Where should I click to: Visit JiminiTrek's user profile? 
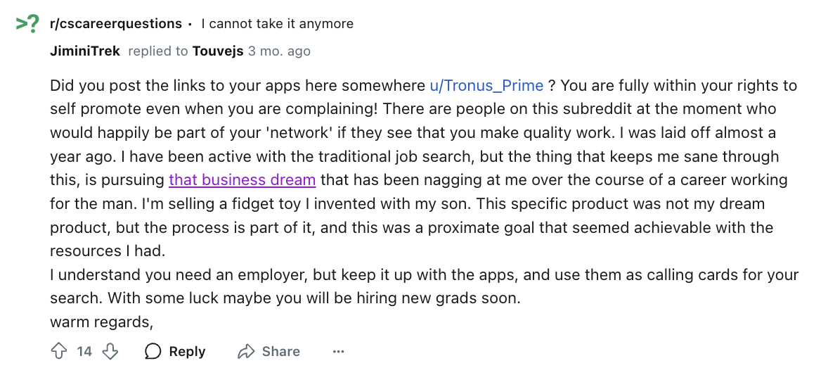85,51
